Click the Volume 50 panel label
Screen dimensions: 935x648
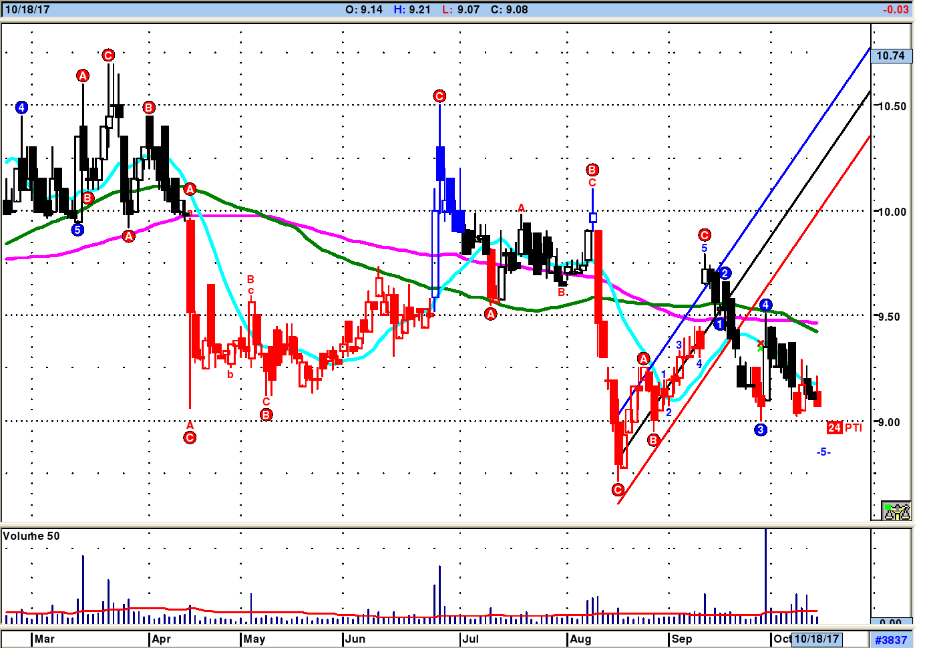31,536
